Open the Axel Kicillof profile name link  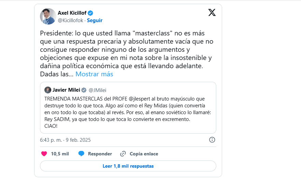pos(72,13)
